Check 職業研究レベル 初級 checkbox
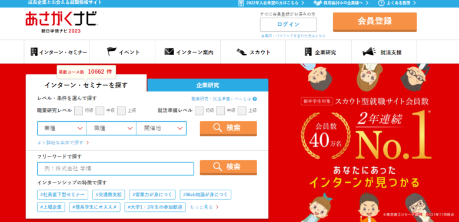Screen dimensions: 459x222 point(78,111)
